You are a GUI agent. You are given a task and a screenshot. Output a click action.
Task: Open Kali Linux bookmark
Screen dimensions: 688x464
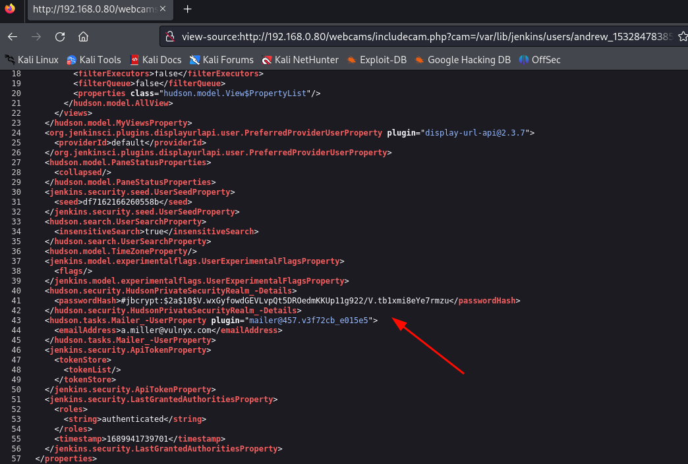coord(32,60)
